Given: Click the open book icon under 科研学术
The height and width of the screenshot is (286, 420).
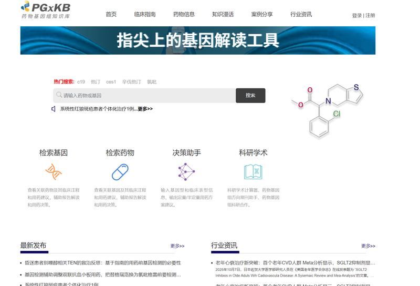Looking at the screenshot, I should 253,172.
